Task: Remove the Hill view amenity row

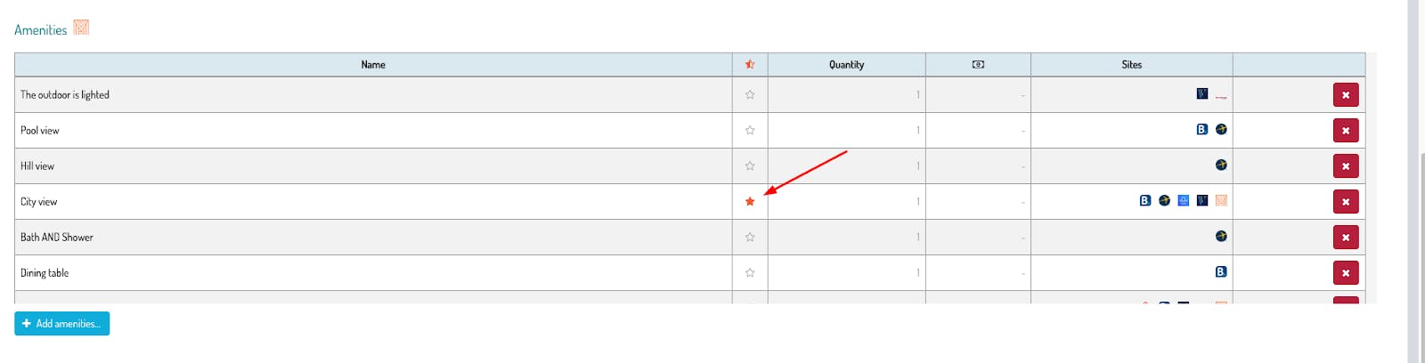Action: (1345, 165)
